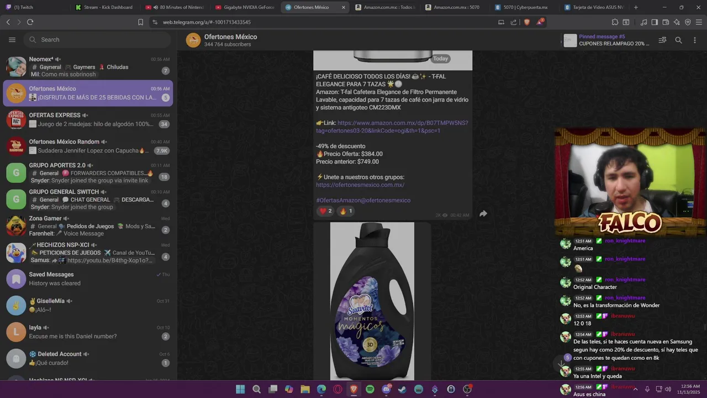Viewport: 707px width, 398px height.
Task: Forward the T-fal coffee maker message
Action: 483,214
